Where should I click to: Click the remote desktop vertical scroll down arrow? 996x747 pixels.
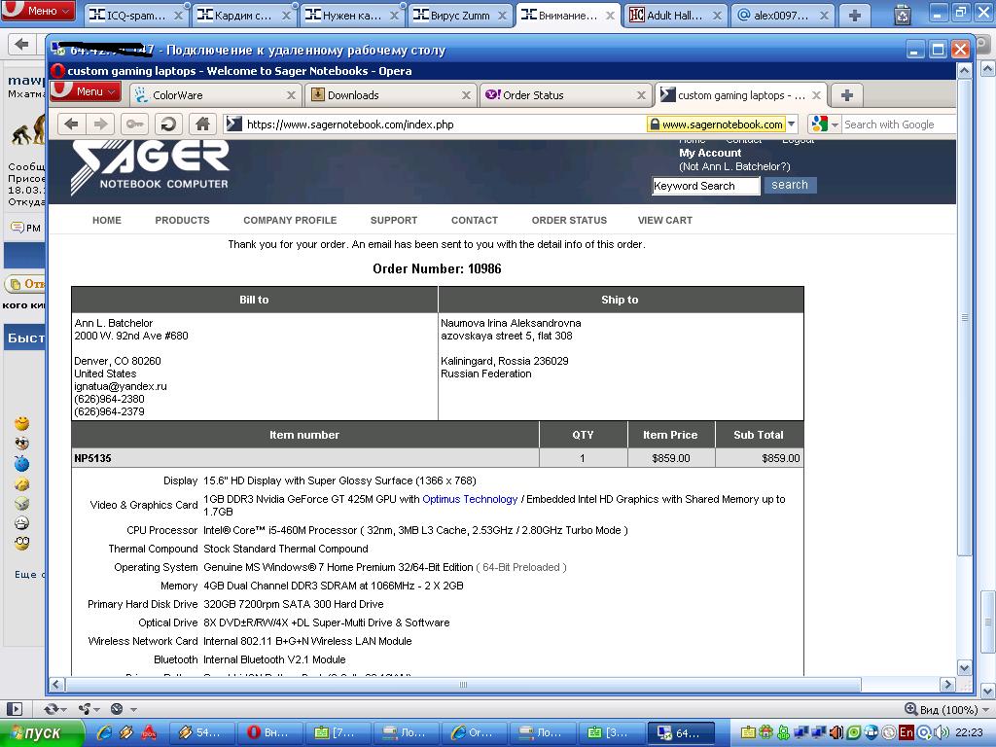click(964, 667)
